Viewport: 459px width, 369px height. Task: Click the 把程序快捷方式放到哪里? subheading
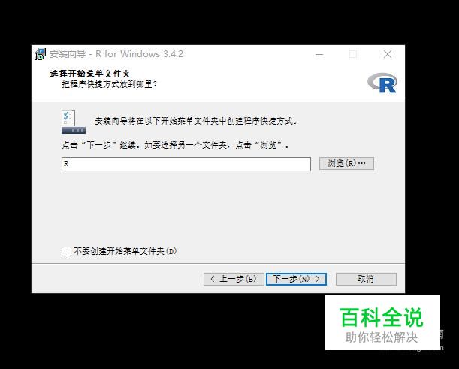(110, 84)
